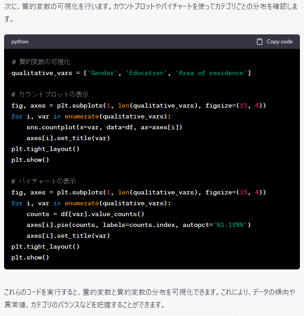The width and height of the screenshot is (304, 316).
Task: Click the '# 質的変数の可視化' comment
Action: (x=41, y=62)
